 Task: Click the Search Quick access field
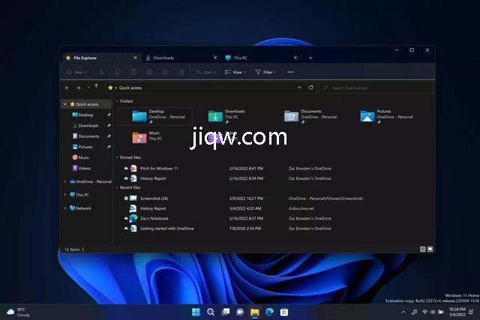click(x=376, y=88)
